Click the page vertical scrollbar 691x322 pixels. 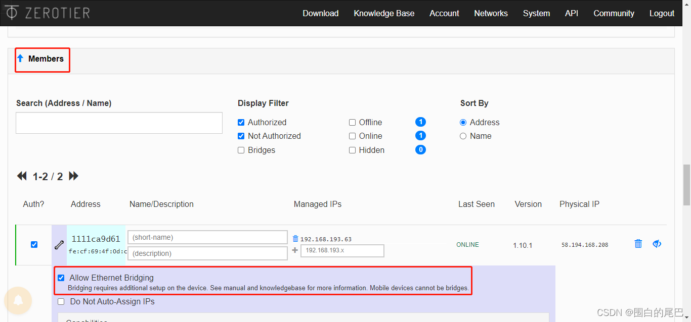[x=686, y=184]
